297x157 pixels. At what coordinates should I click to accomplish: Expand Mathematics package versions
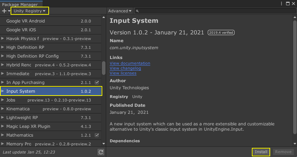click(2, 135)
